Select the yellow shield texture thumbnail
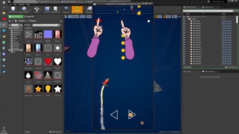 pyautogui.click(x=48, y=89)
